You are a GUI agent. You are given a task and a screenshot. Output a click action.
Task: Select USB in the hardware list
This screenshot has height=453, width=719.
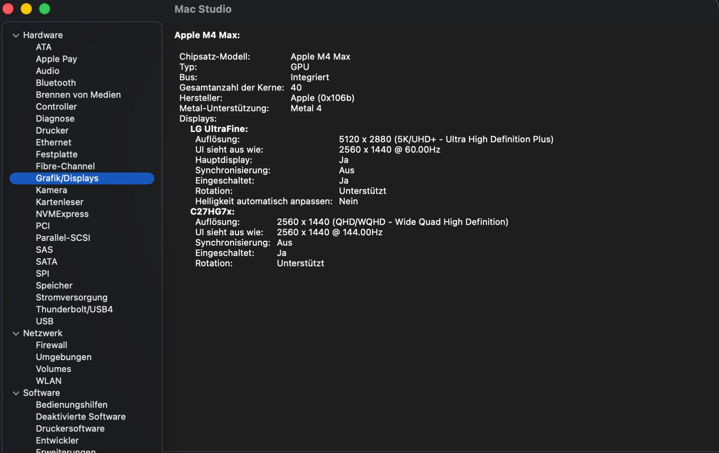44,321
